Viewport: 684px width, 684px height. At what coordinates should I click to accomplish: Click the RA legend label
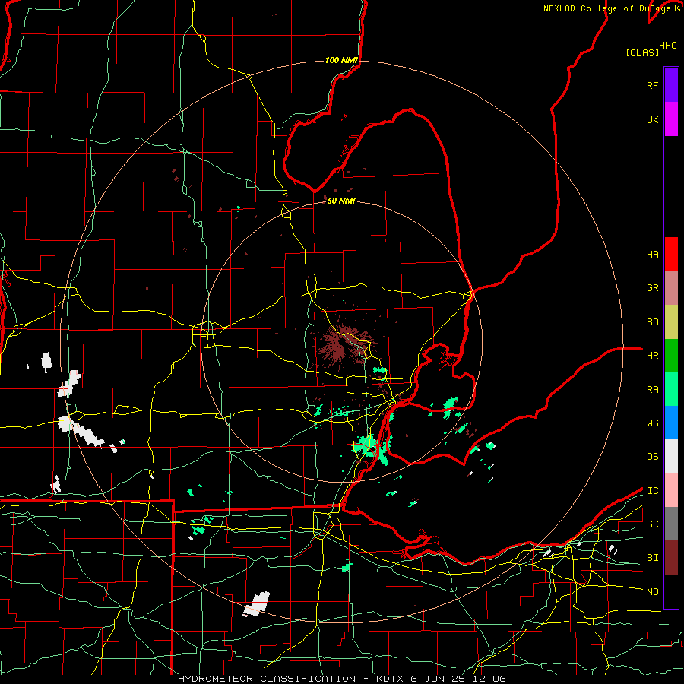pyautogui.click(x=652, y=390)
